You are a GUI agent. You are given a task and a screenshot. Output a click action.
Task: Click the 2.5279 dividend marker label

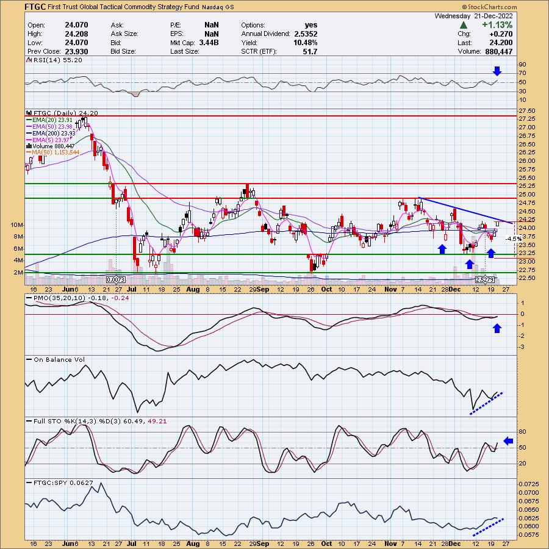(485, 280)
